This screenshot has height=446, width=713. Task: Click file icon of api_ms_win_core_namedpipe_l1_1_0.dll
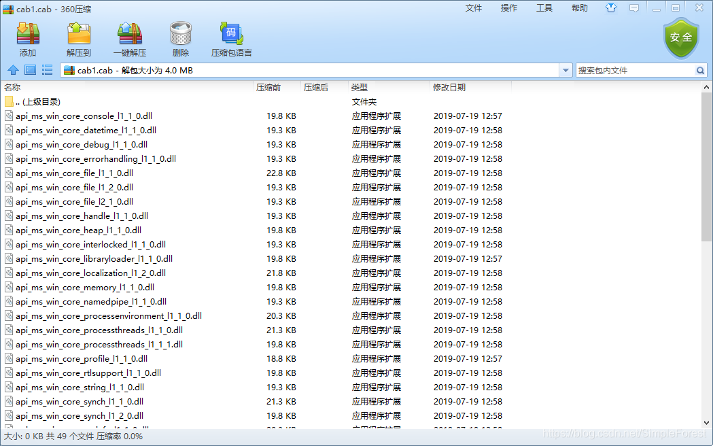pyautogui.click(x=9, y=301)
